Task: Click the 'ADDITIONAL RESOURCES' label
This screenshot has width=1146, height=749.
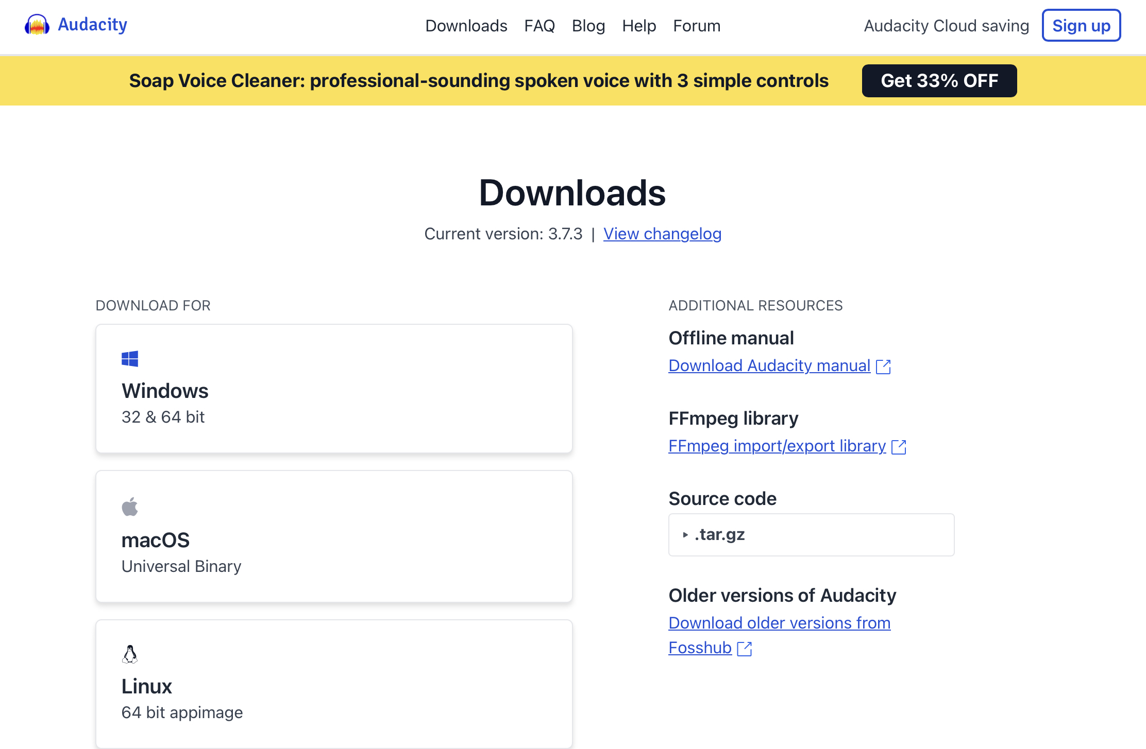Action: pyautogui.click(x=755, y=306)
